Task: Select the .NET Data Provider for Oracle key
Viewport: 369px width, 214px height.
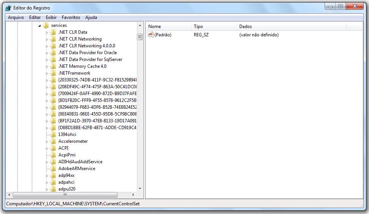Action: 87,53
